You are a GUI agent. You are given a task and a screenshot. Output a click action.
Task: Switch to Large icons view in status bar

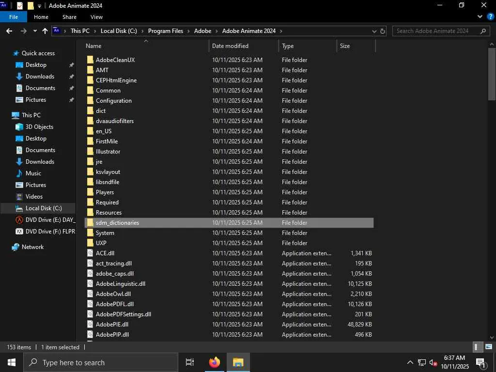488,347
